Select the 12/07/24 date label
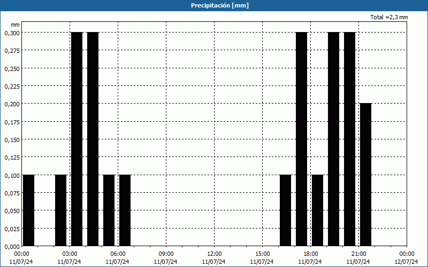This screenshot has height=267, width=428. (x=407, y=262)
